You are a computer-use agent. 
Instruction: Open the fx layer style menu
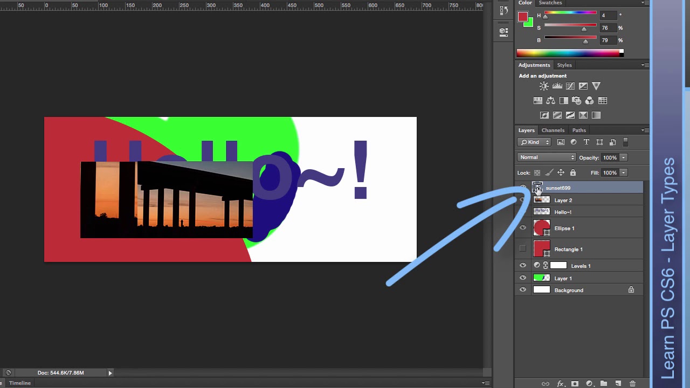[x=561, y=384]
